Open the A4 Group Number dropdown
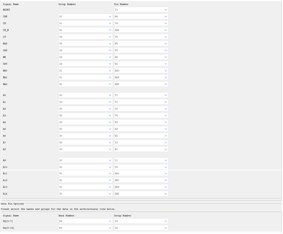This screenshot has width=283, height=234. coord(85,123)
